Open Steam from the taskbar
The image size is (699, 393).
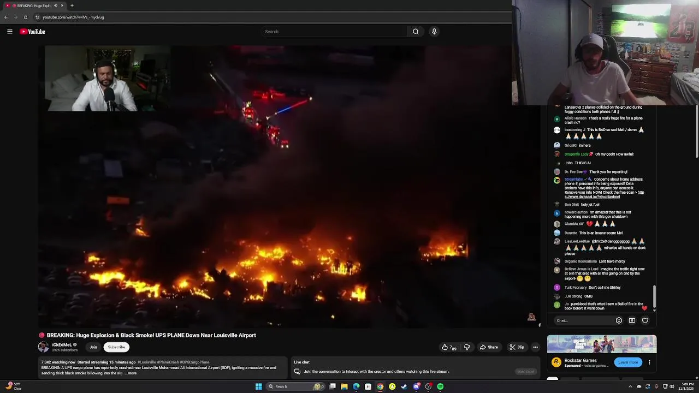(x=404, y=386)
